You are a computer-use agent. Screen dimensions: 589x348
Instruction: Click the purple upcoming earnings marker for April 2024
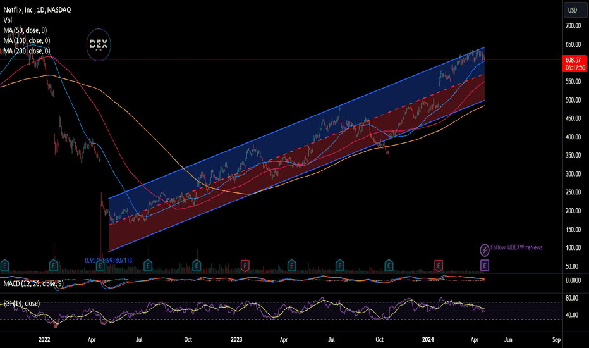point(485,266)
